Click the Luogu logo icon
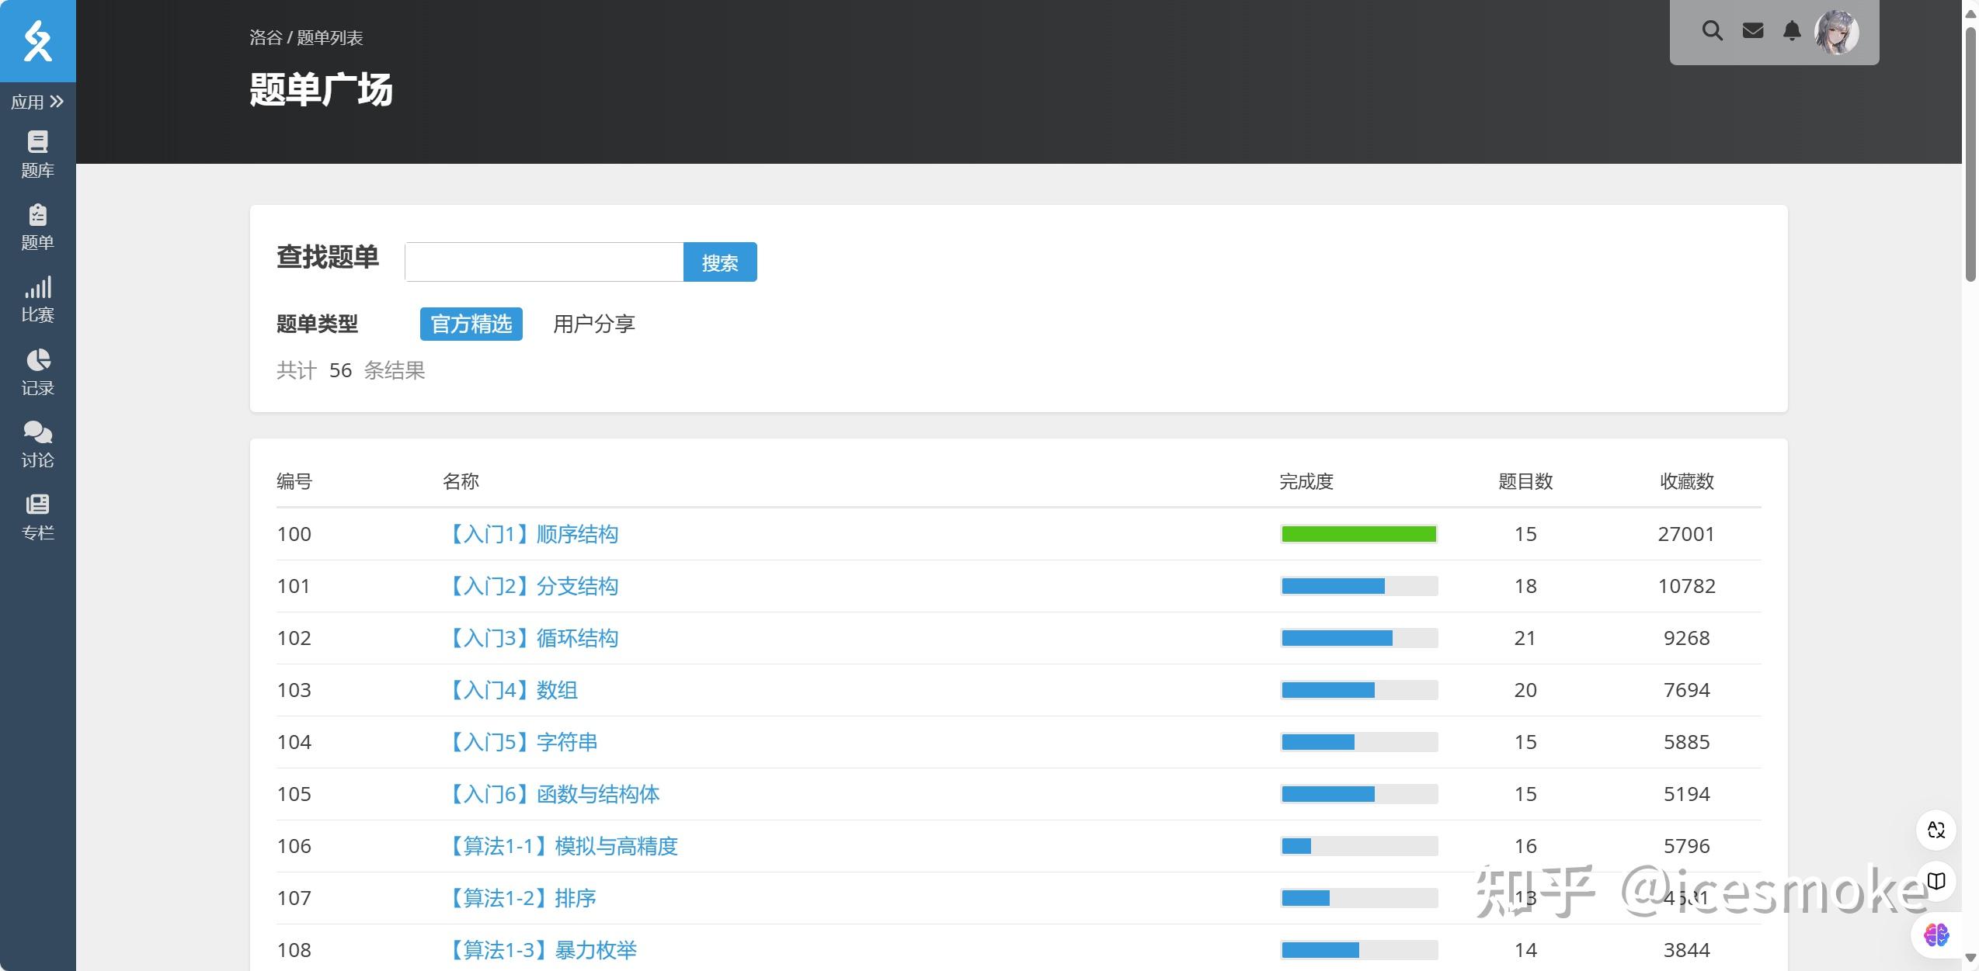Image resolution: width=1979 pixels, height=971 pixels. (x=37, y=40)
